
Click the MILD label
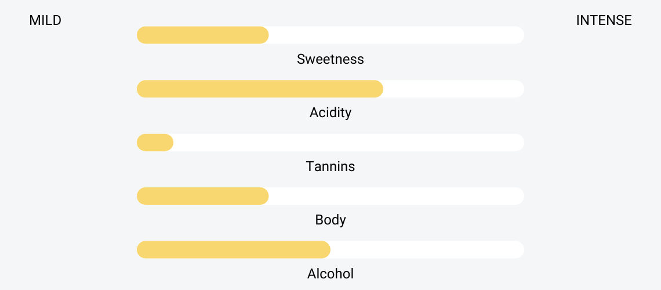tap(45, 20)
